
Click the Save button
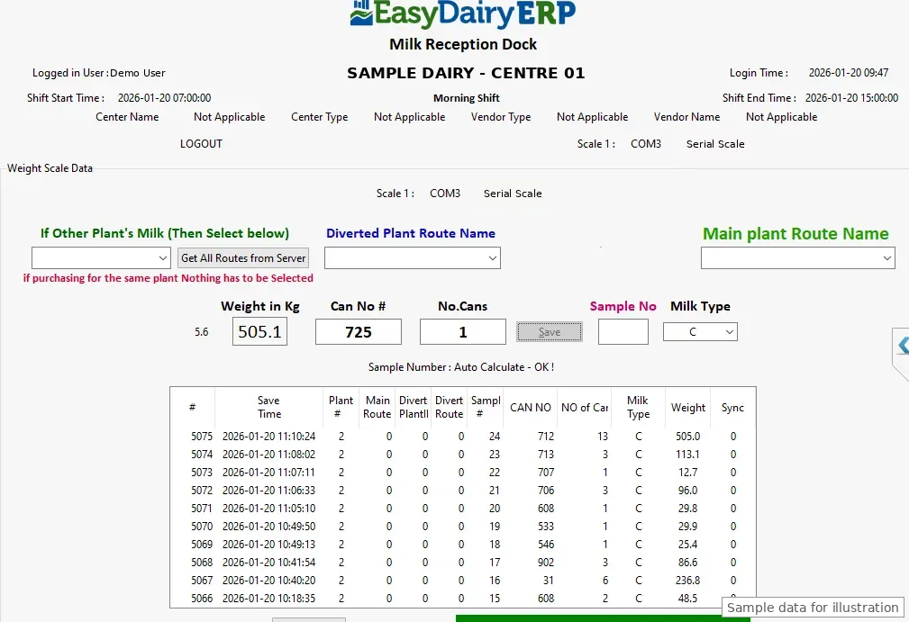click(549, 332)
